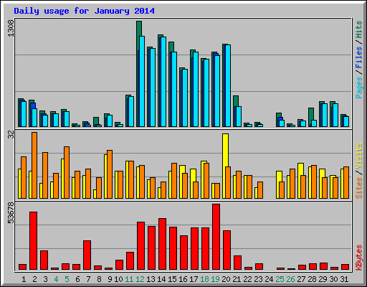Click the day 9 axis label
The height and width of the screenshot is (287, 367).
110,279
